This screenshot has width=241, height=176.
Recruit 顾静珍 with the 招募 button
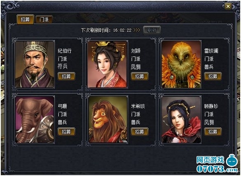click(213, 132)
